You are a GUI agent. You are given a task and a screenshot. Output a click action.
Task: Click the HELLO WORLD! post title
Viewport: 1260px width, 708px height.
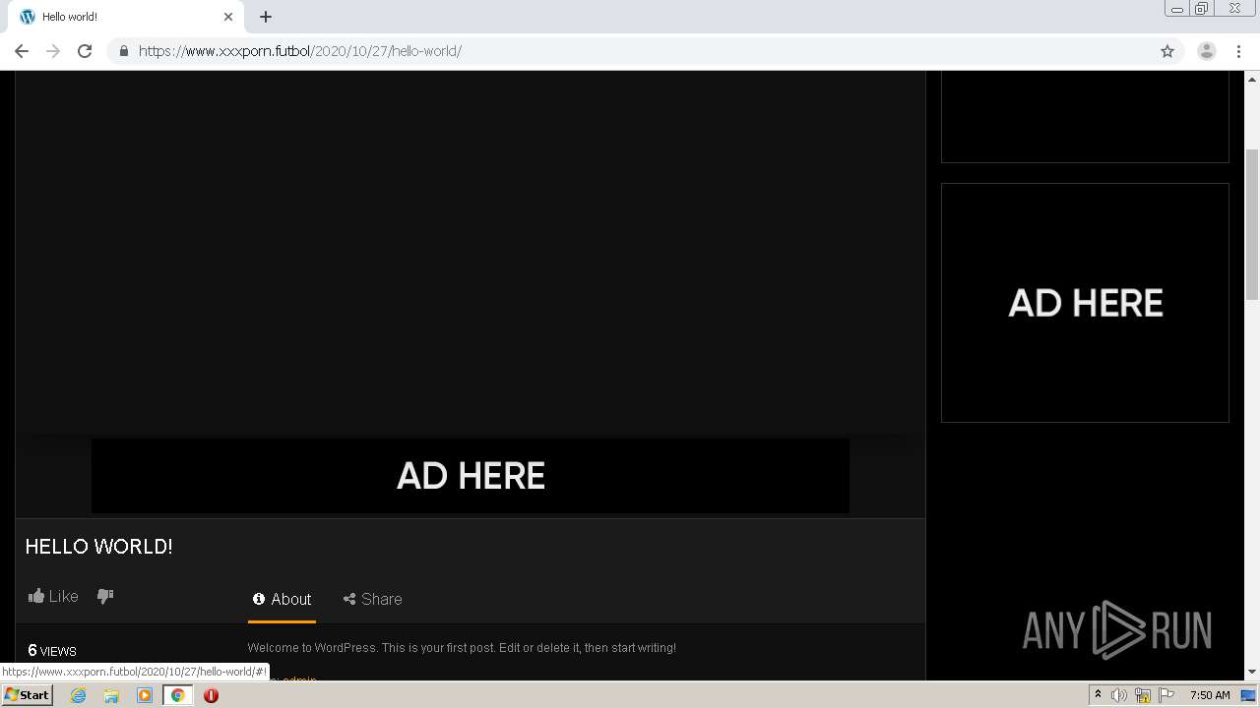[x=99, y=547]
